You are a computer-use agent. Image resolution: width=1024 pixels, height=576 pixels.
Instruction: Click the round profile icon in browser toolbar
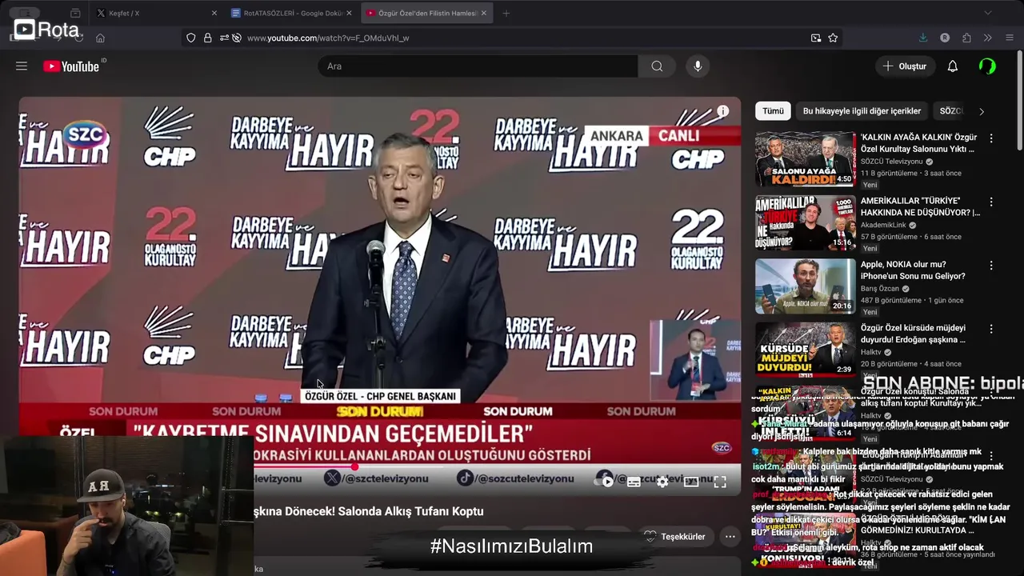click(945, 38)
